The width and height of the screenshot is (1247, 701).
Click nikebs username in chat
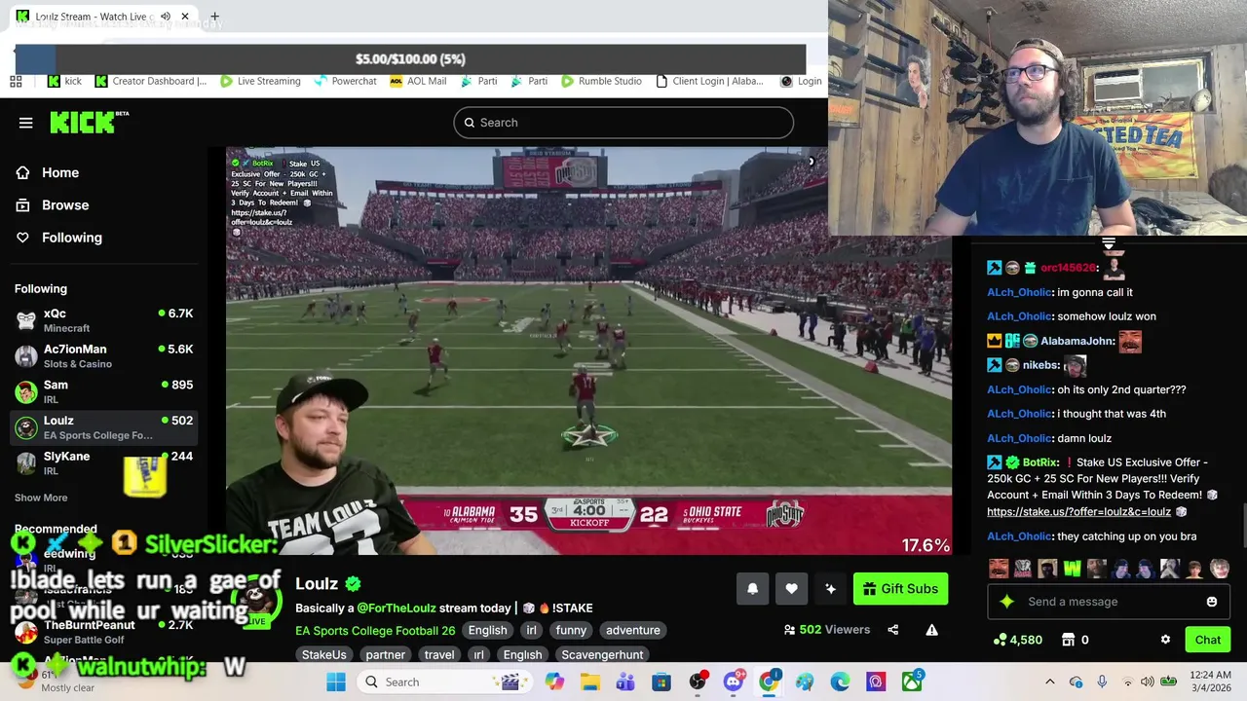coord(1041,365)
